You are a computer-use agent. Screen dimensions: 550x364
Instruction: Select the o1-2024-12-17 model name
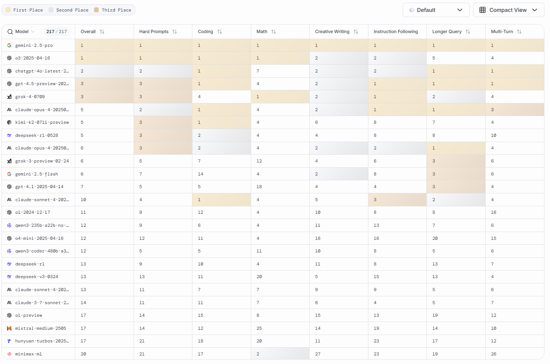pyautogui.click(x=33, y=212)
